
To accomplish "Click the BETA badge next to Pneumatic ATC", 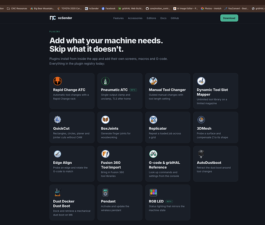I will point(133,90).
